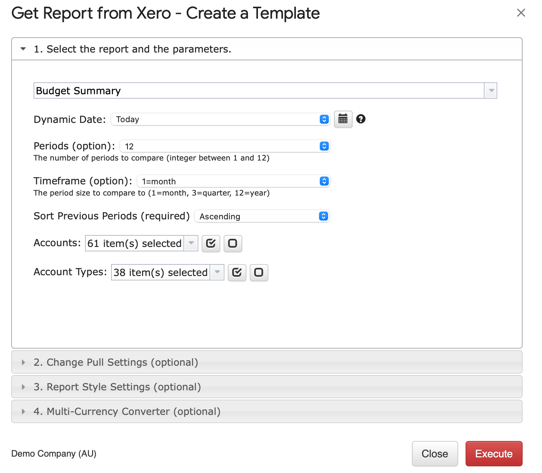
Task: Expand Report Style Settings section
Action: [267, 387]
